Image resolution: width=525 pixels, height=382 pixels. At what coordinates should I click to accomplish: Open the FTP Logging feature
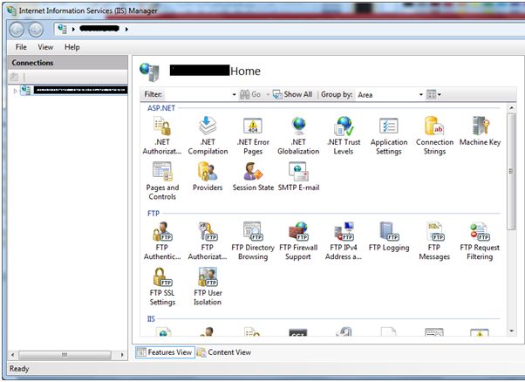pos(389,236)
